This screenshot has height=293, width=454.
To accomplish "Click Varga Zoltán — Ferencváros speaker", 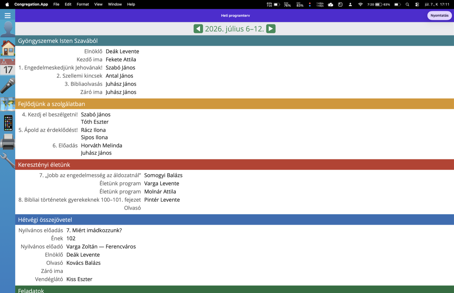I will [x=101, y=247].
